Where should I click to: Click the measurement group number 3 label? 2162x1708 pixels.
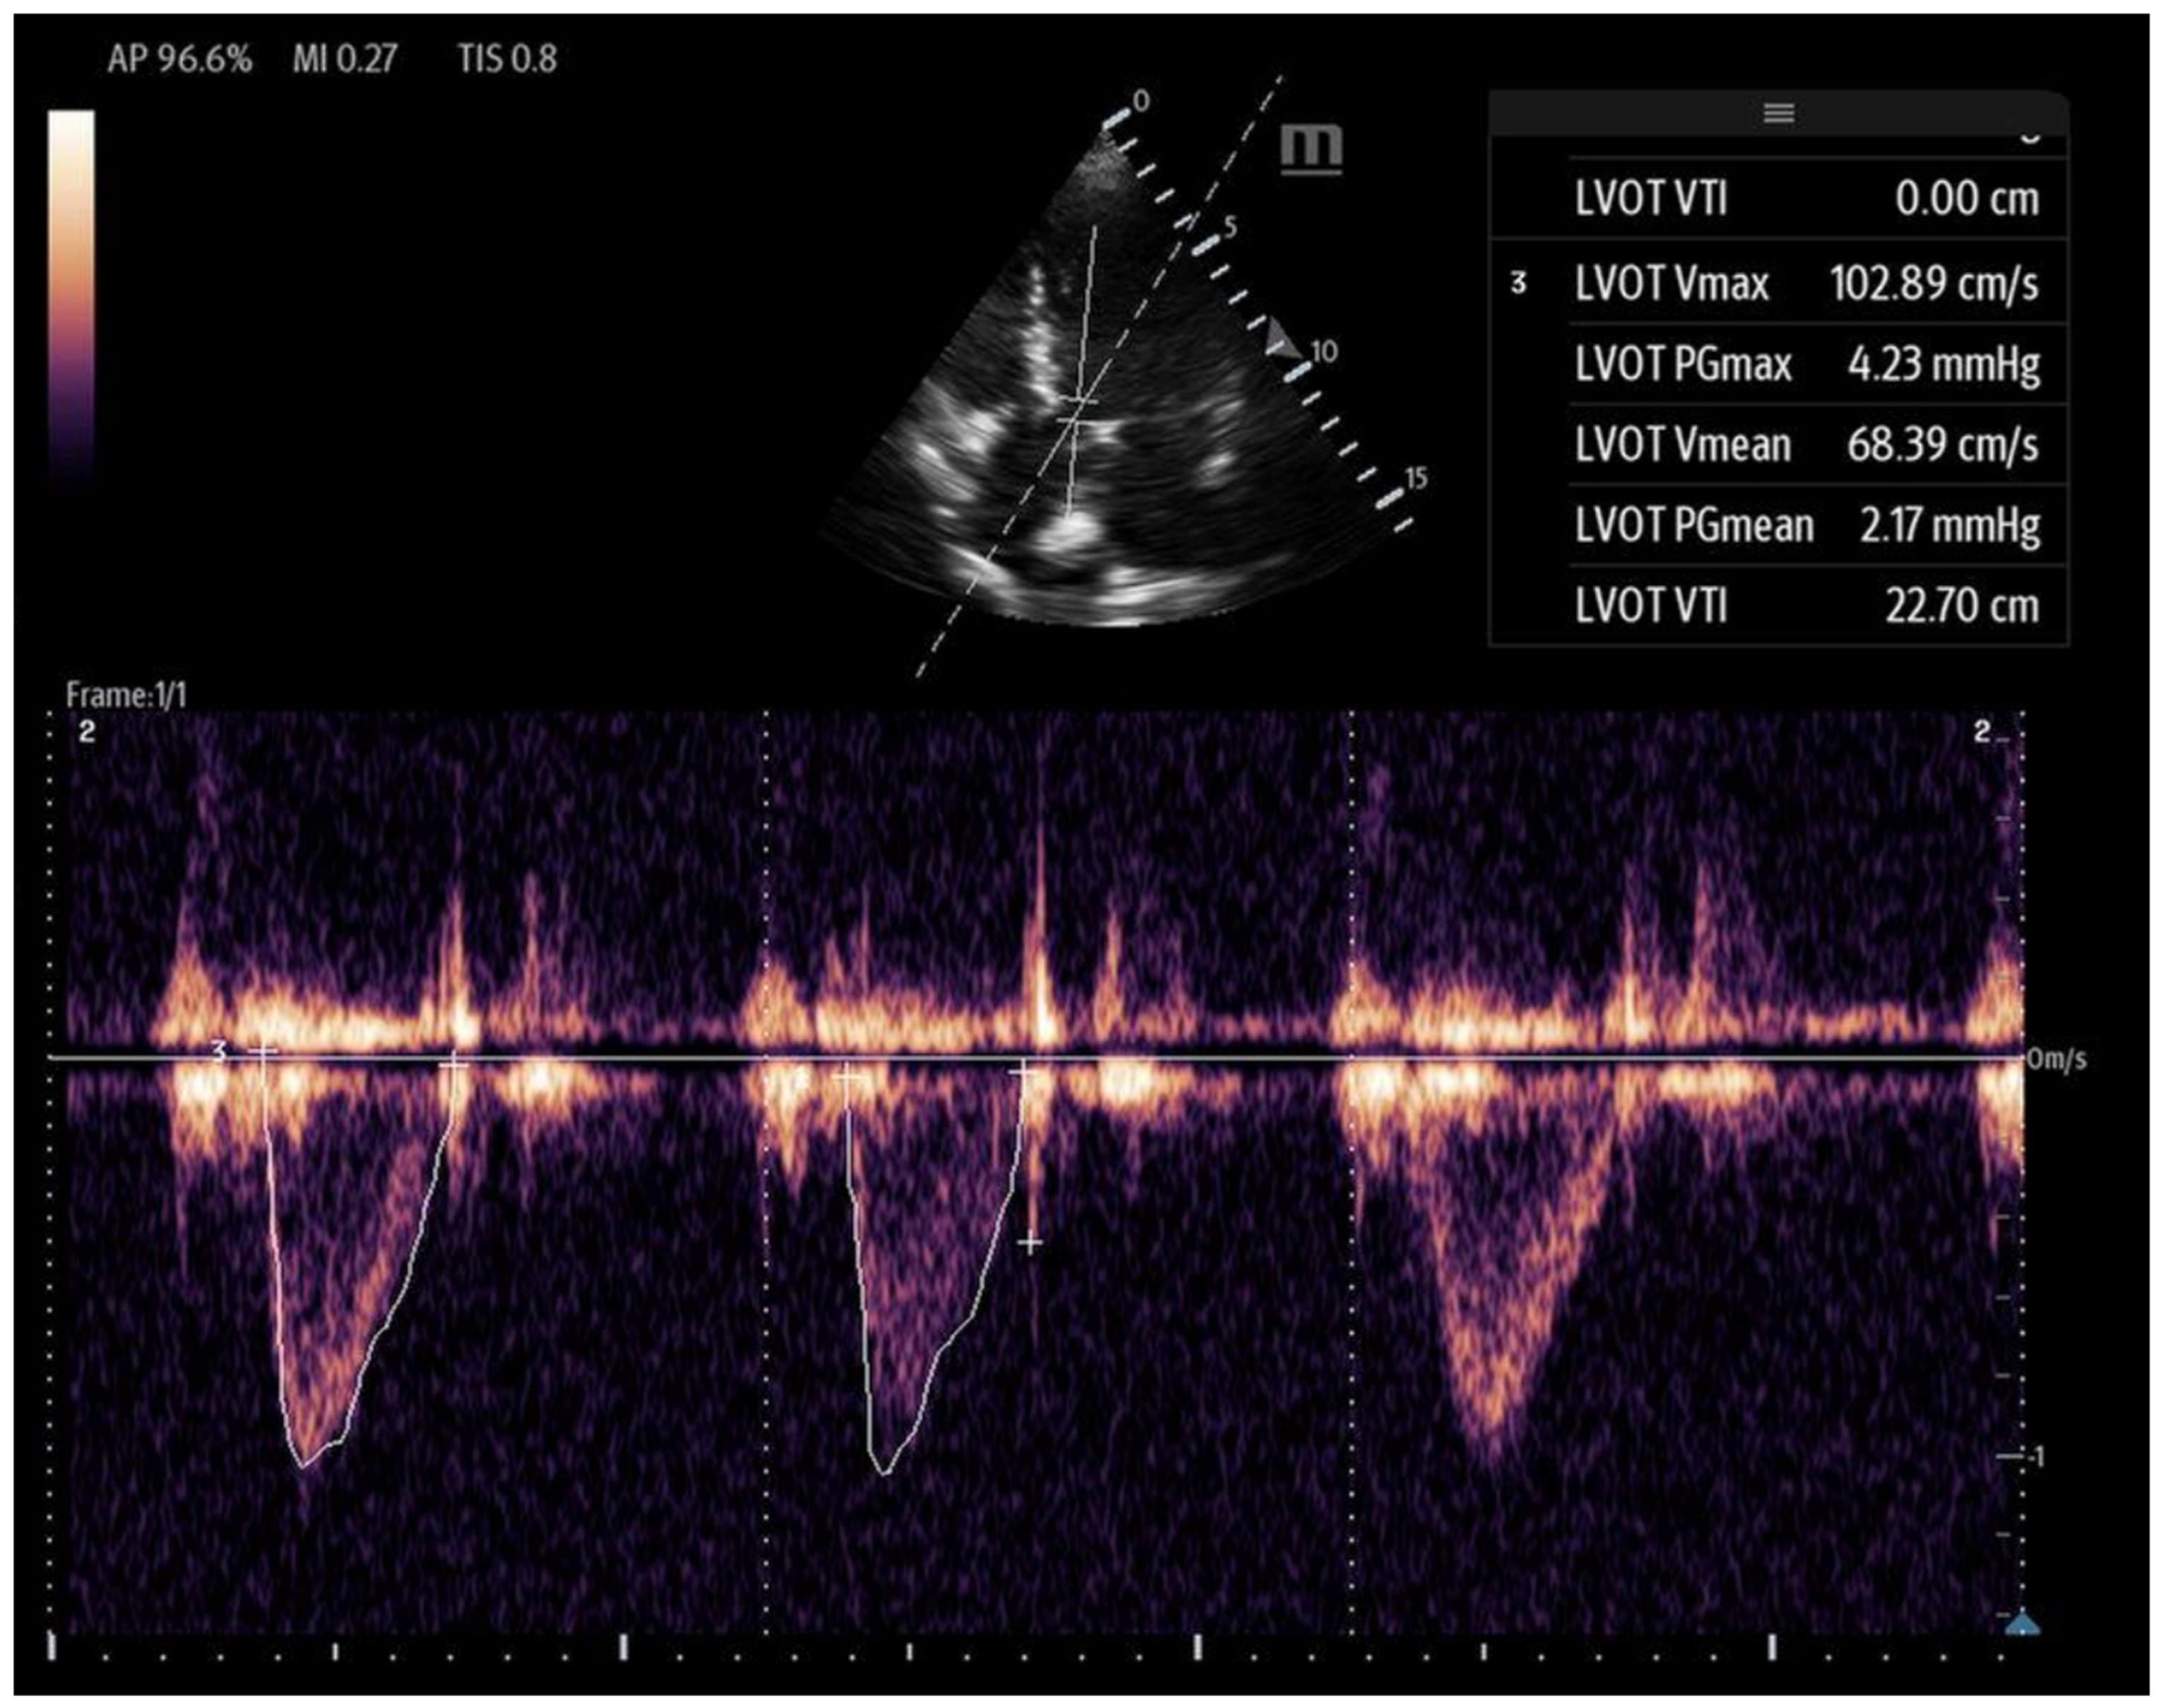coord(1518,284)
